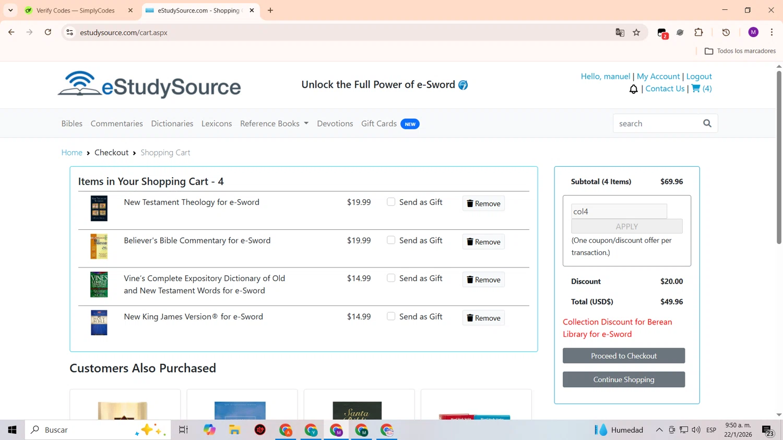Check Send as Gift for Vine's Dictionary
Image resolution: width=783 pixels, height=440 pixels.
click(x=391, y=278)
